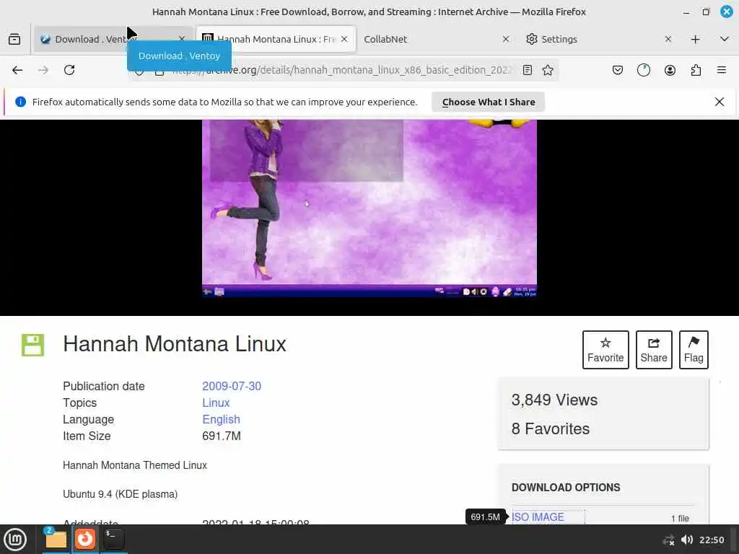The image size is (739, 554).
Task: Open Firefox View icon left of tabs
Action: click(14, 39)
